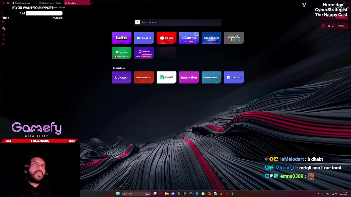Show more suggestions with the arrow

(245, 77)
